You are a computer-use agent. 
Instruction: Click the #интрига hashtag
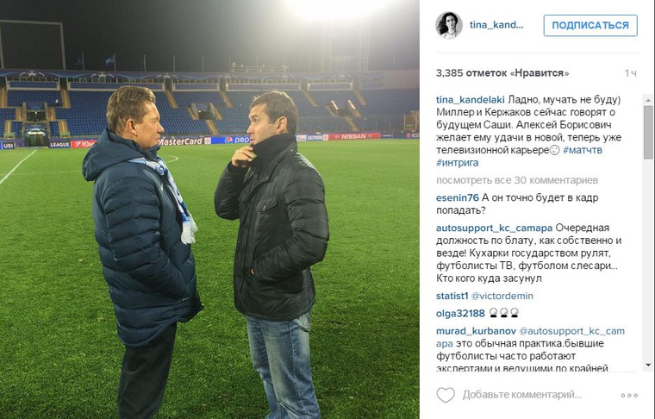coord(458,162)
